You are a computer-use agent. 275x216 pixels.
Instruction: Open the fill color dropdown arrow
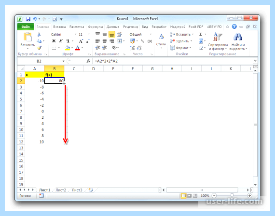coord(72,48)
